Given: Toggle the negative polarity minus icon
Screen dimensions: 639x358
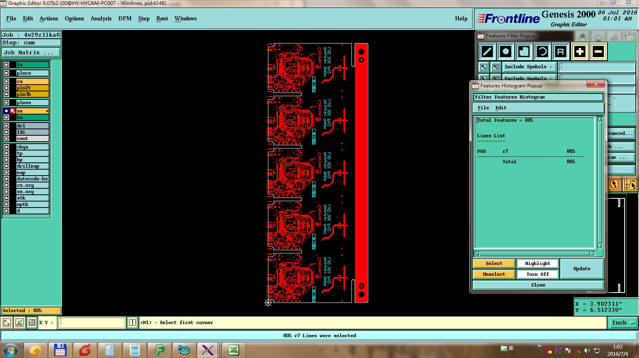Looking at the screenshot, I should [x=598, y=51].
